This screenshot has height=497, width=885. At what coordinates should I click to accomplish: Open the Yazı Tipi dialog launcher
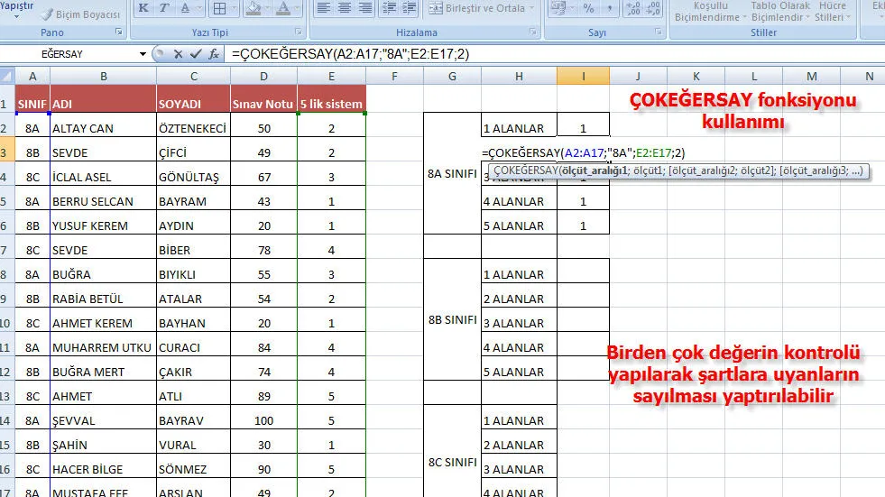(x=299, y=32)
